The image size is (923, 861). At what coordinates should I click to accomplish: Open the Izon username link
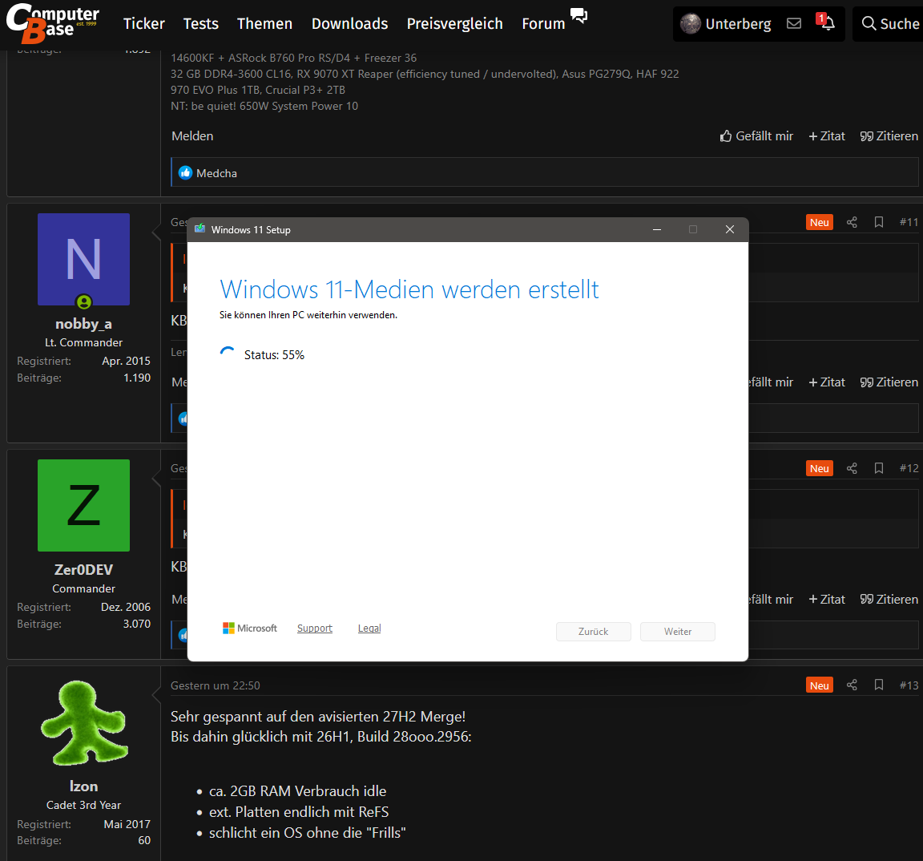point(83,786)
